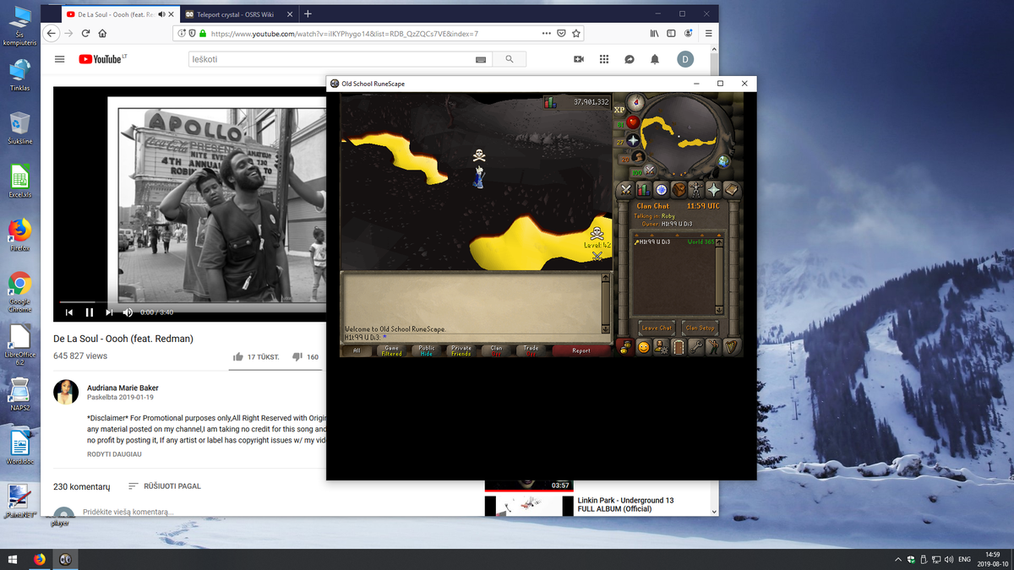Toggle run energy boot orb

(x=640, y=157)
